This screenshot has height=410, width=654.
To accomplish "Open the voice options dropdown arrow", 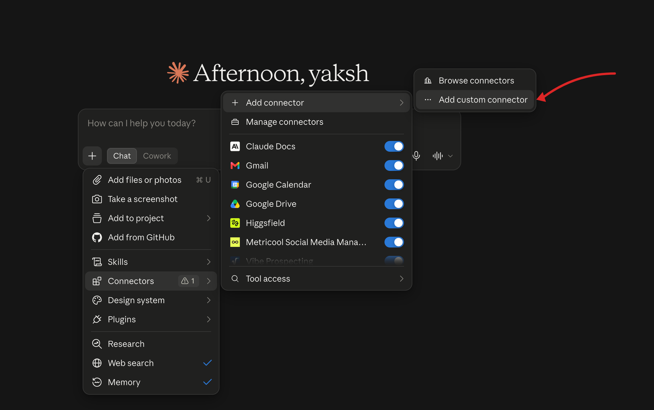I will click(450, 156).
